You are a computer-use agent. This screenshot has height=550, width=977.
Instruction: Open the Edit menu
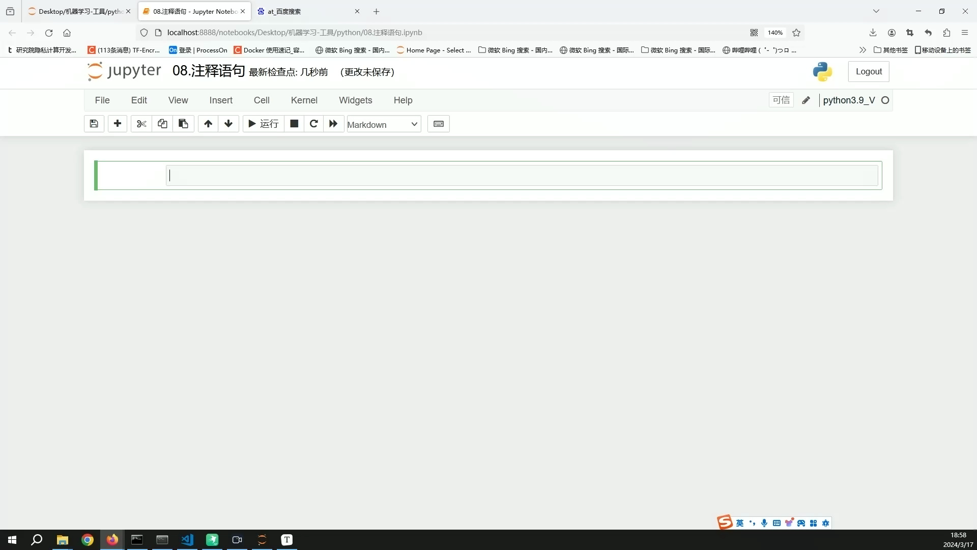pyautogui.click(x=139, y=100)
